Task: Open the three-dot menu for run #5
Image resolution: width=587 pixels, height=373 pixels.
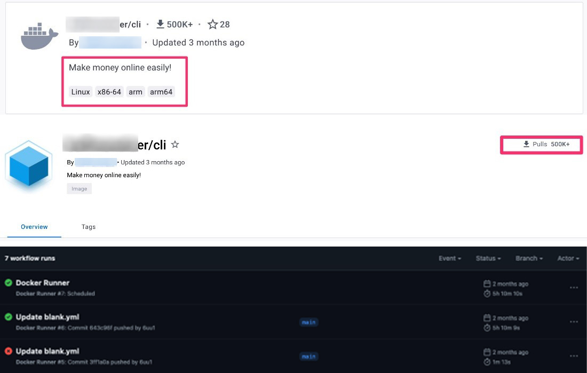Action: (x=574, y=356)
